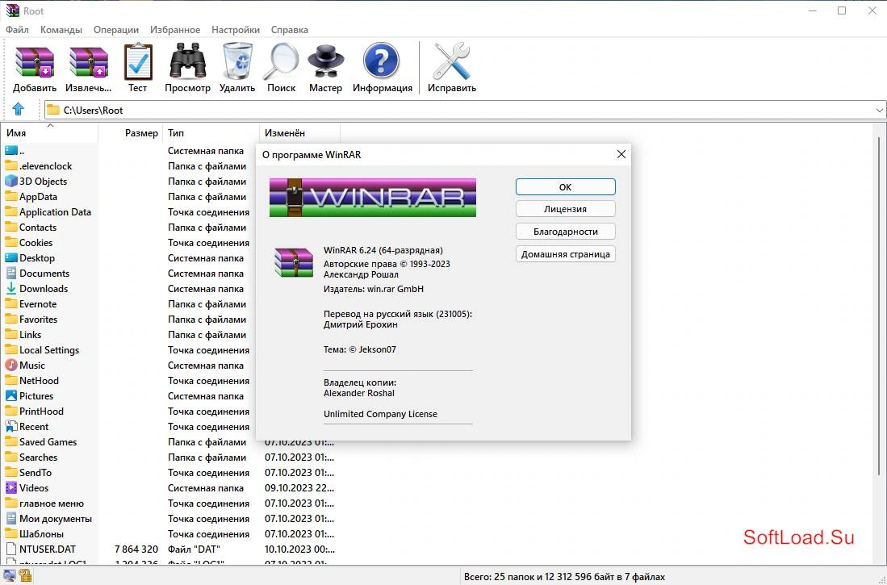This screenshot has width=887, height=585.
Task: Sort by the Имя column header
Action: click(x=50, y=133)
